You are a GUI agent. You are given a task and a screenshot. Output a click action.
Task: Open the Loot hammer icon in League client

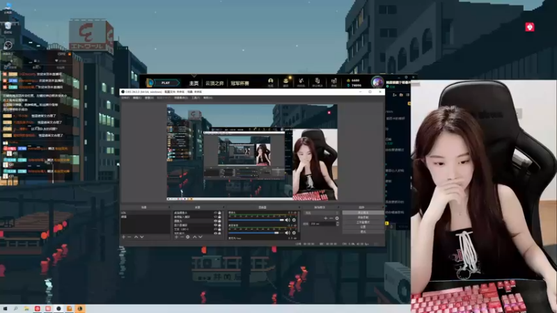pos(301,81)
